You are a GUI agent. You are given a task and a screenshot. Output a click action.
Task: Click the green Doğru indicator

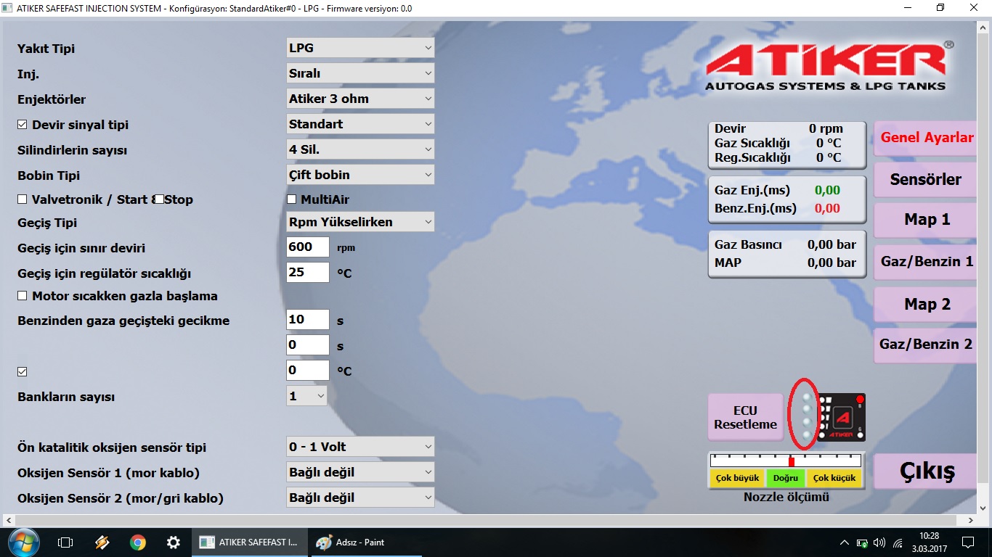[x=785, y=478]
